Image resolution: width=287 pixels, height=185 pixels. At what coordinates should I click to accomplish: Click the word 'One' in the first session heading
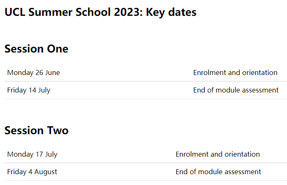point(57,49)
